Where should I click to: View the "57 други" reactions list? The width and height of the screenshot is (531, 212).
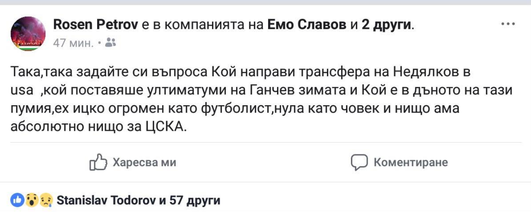point(195,201)
